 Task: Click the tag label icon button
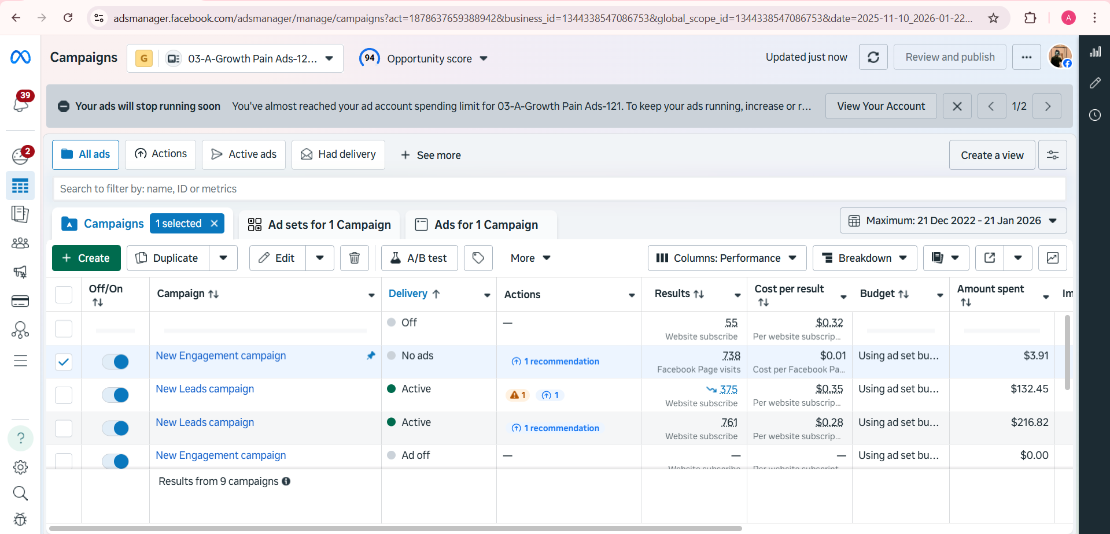tap(478, 258)
